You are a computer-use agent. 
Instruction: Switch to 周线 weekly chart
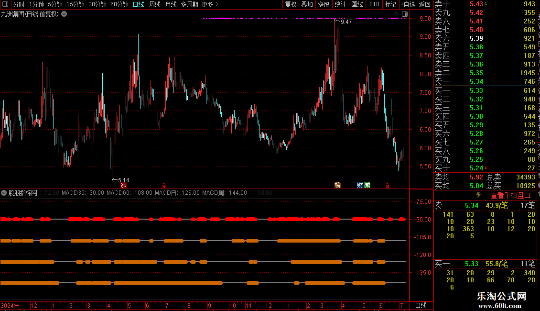click(155, 4)
